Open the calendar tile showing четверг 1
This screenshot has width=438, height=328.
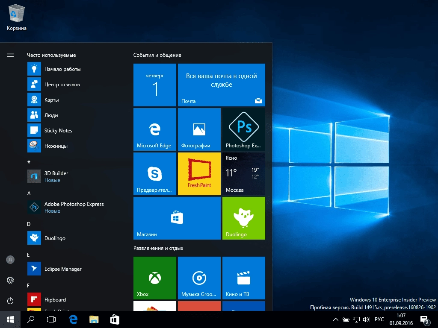click(155, 85)
